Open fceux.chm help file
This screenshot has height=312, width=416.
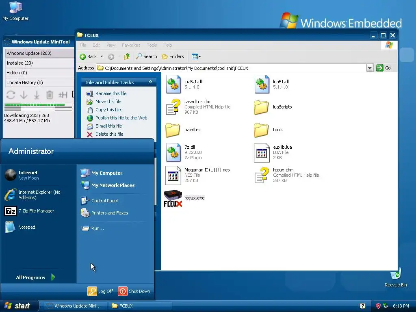(x=262, y=175)
